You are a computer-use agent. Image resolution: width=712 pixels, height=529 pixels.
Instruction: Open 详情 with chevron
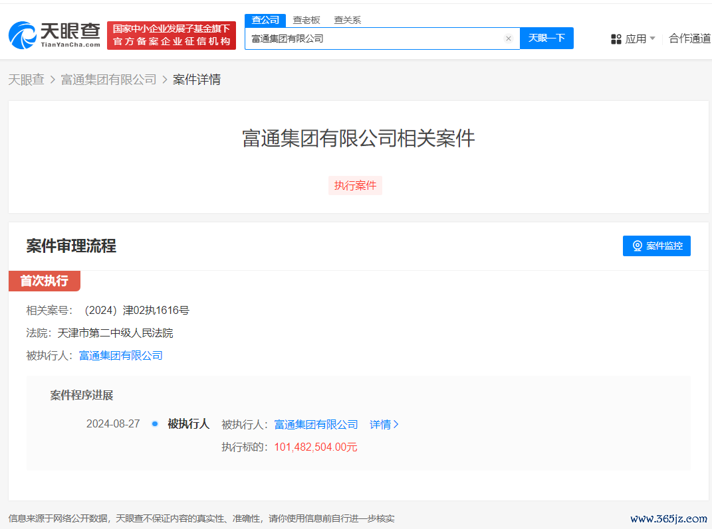(384, 424)
